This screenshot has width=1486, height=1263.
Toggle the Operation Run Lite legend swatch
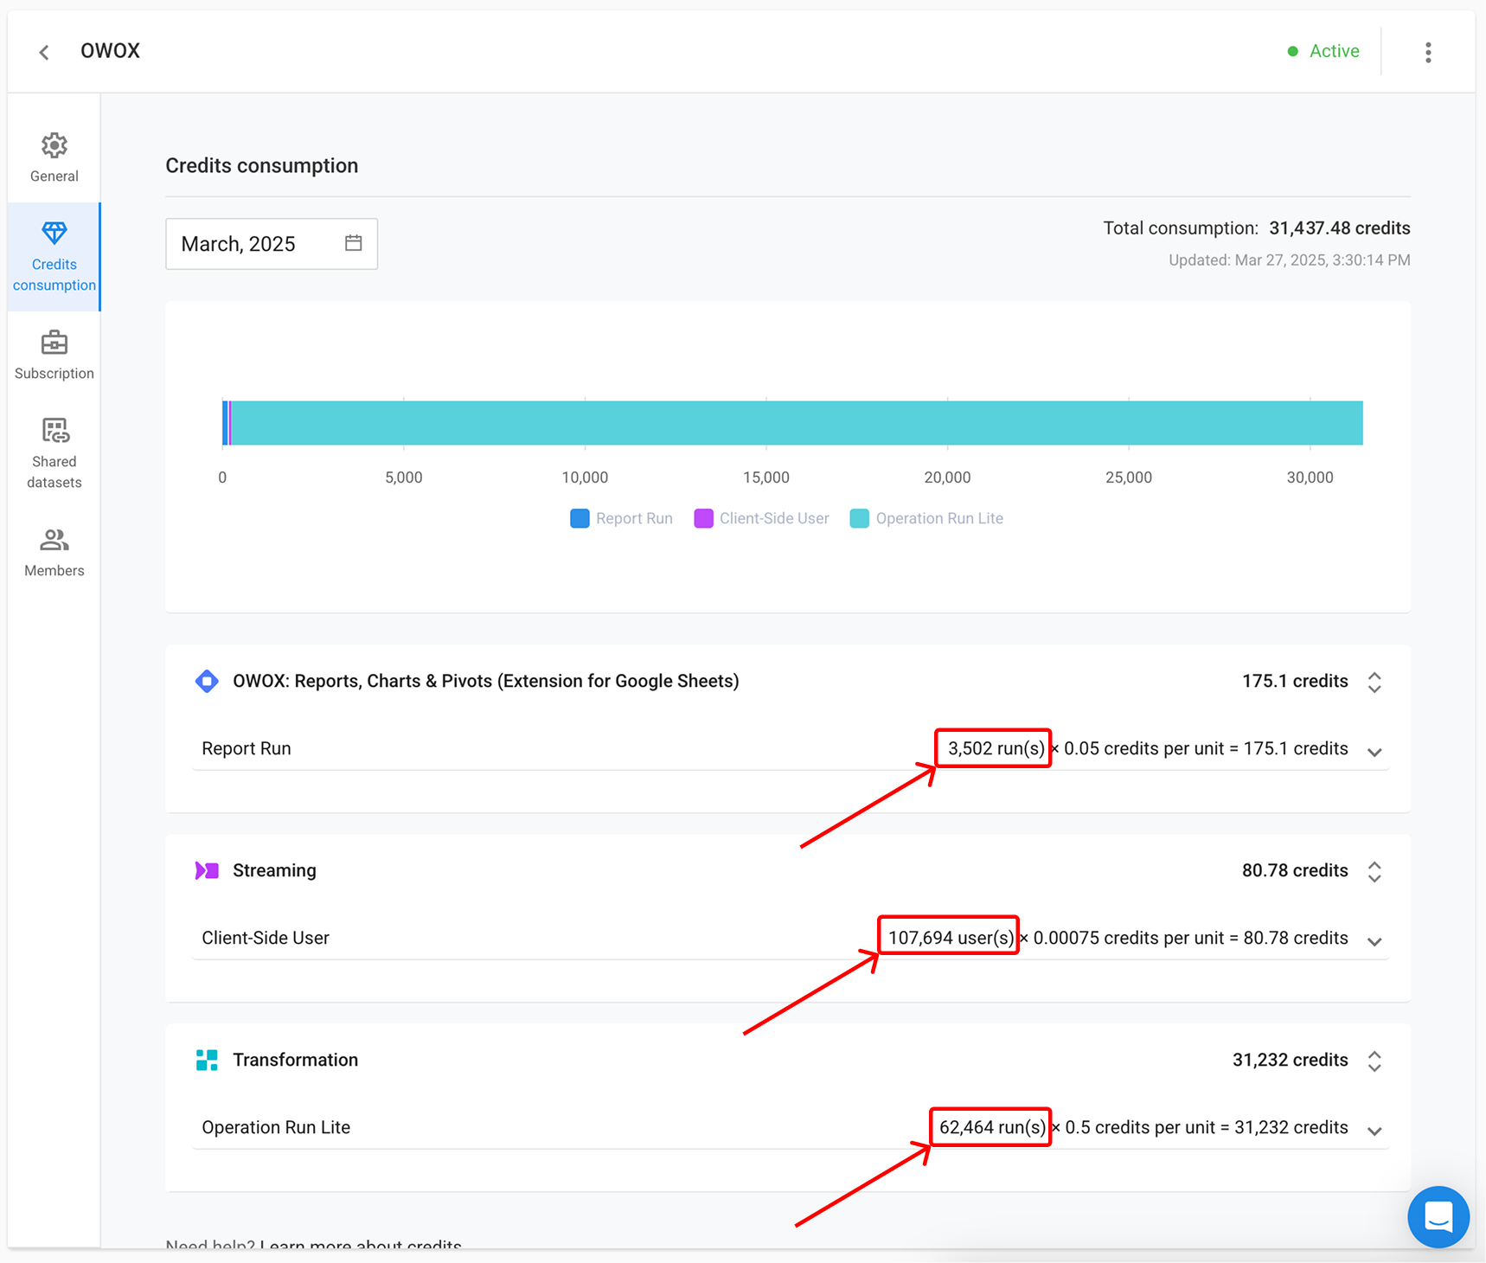pos(859,518)
